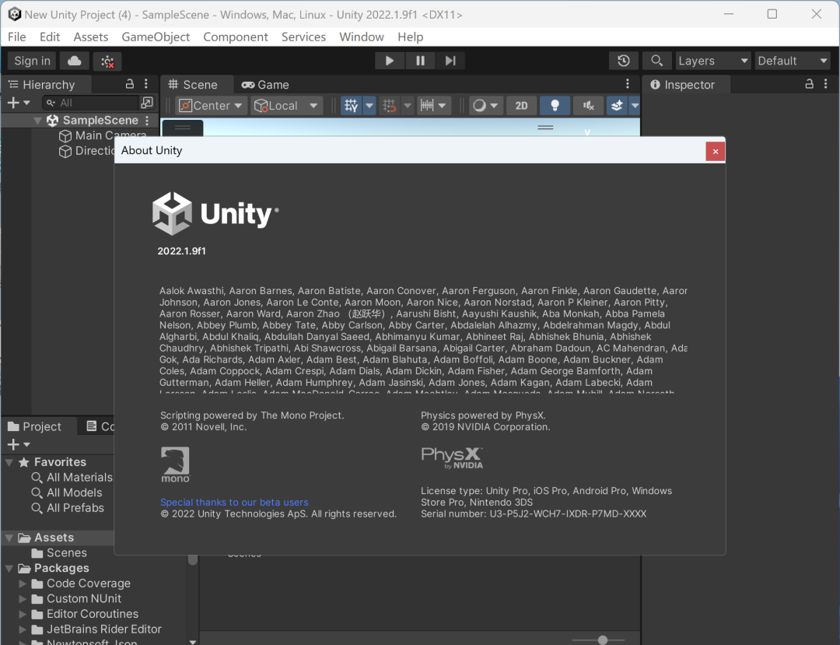Click the Special thanks to our beta users link

pyautogui.click(x=233, y=502)
